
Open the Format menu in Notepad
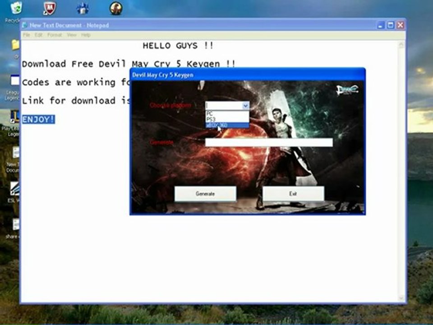point(55,35)
